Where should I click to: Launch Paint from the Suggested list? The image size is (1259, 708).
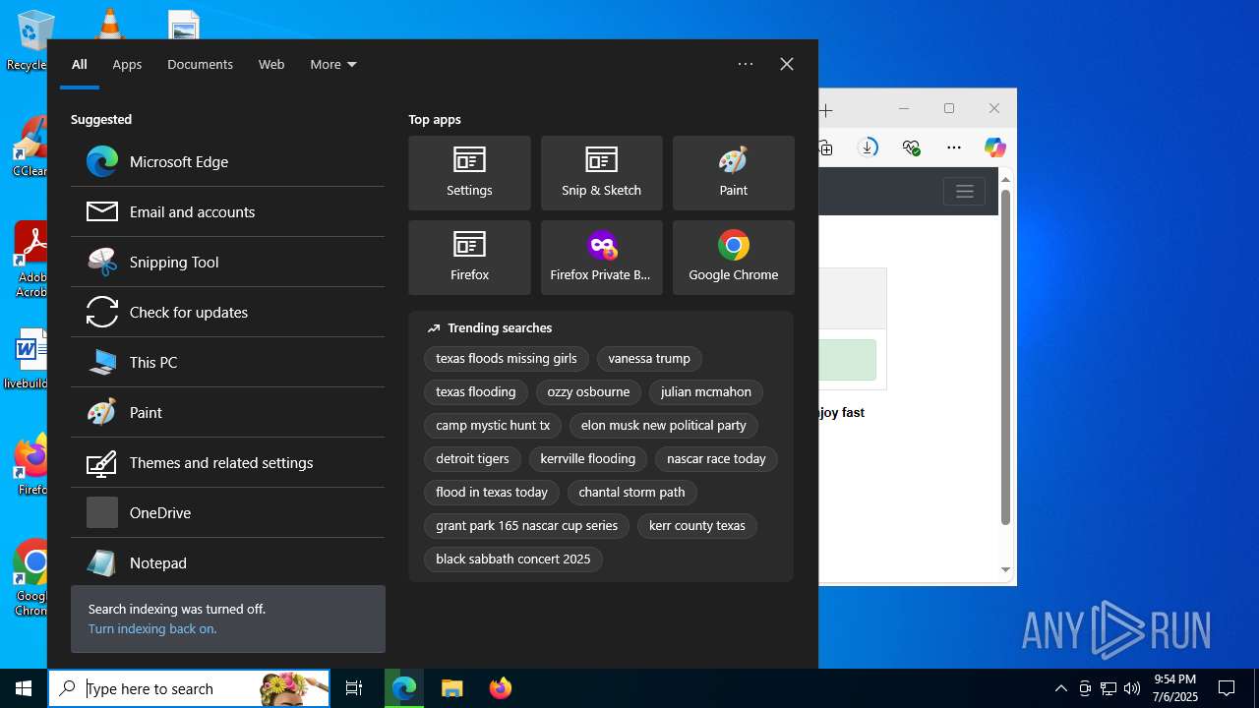click(x=227, y=412)
